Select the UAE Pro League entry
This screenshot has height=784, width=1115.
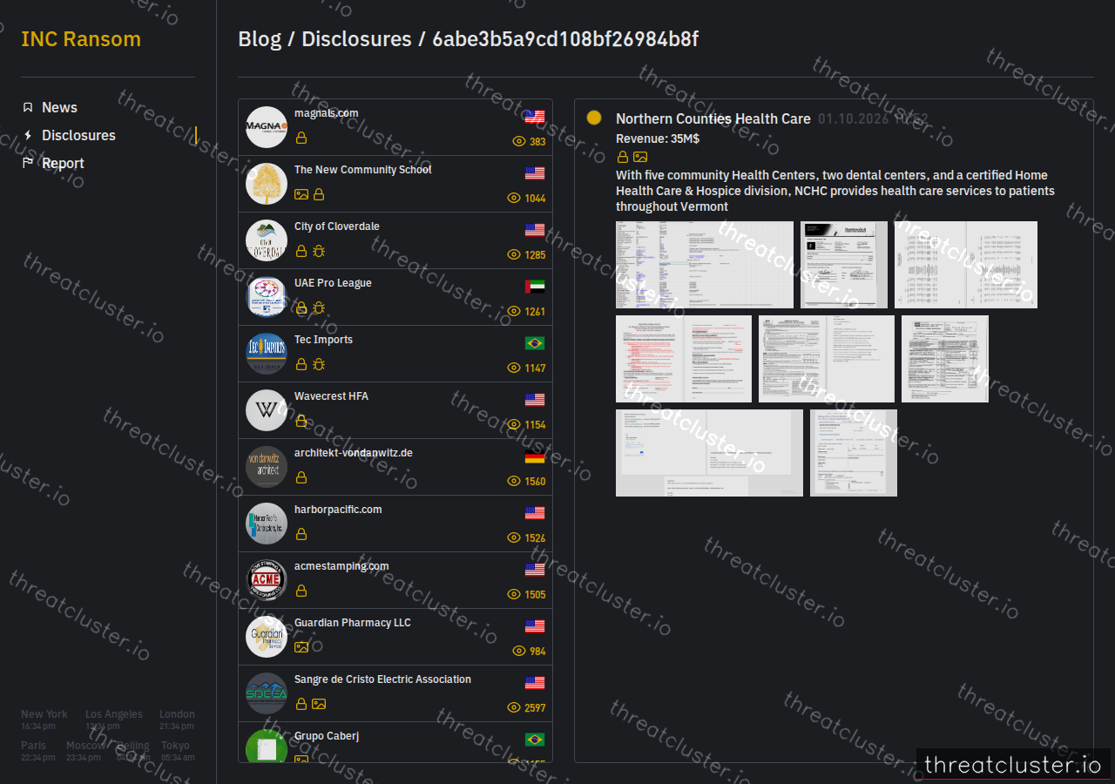tap(395, 297)
